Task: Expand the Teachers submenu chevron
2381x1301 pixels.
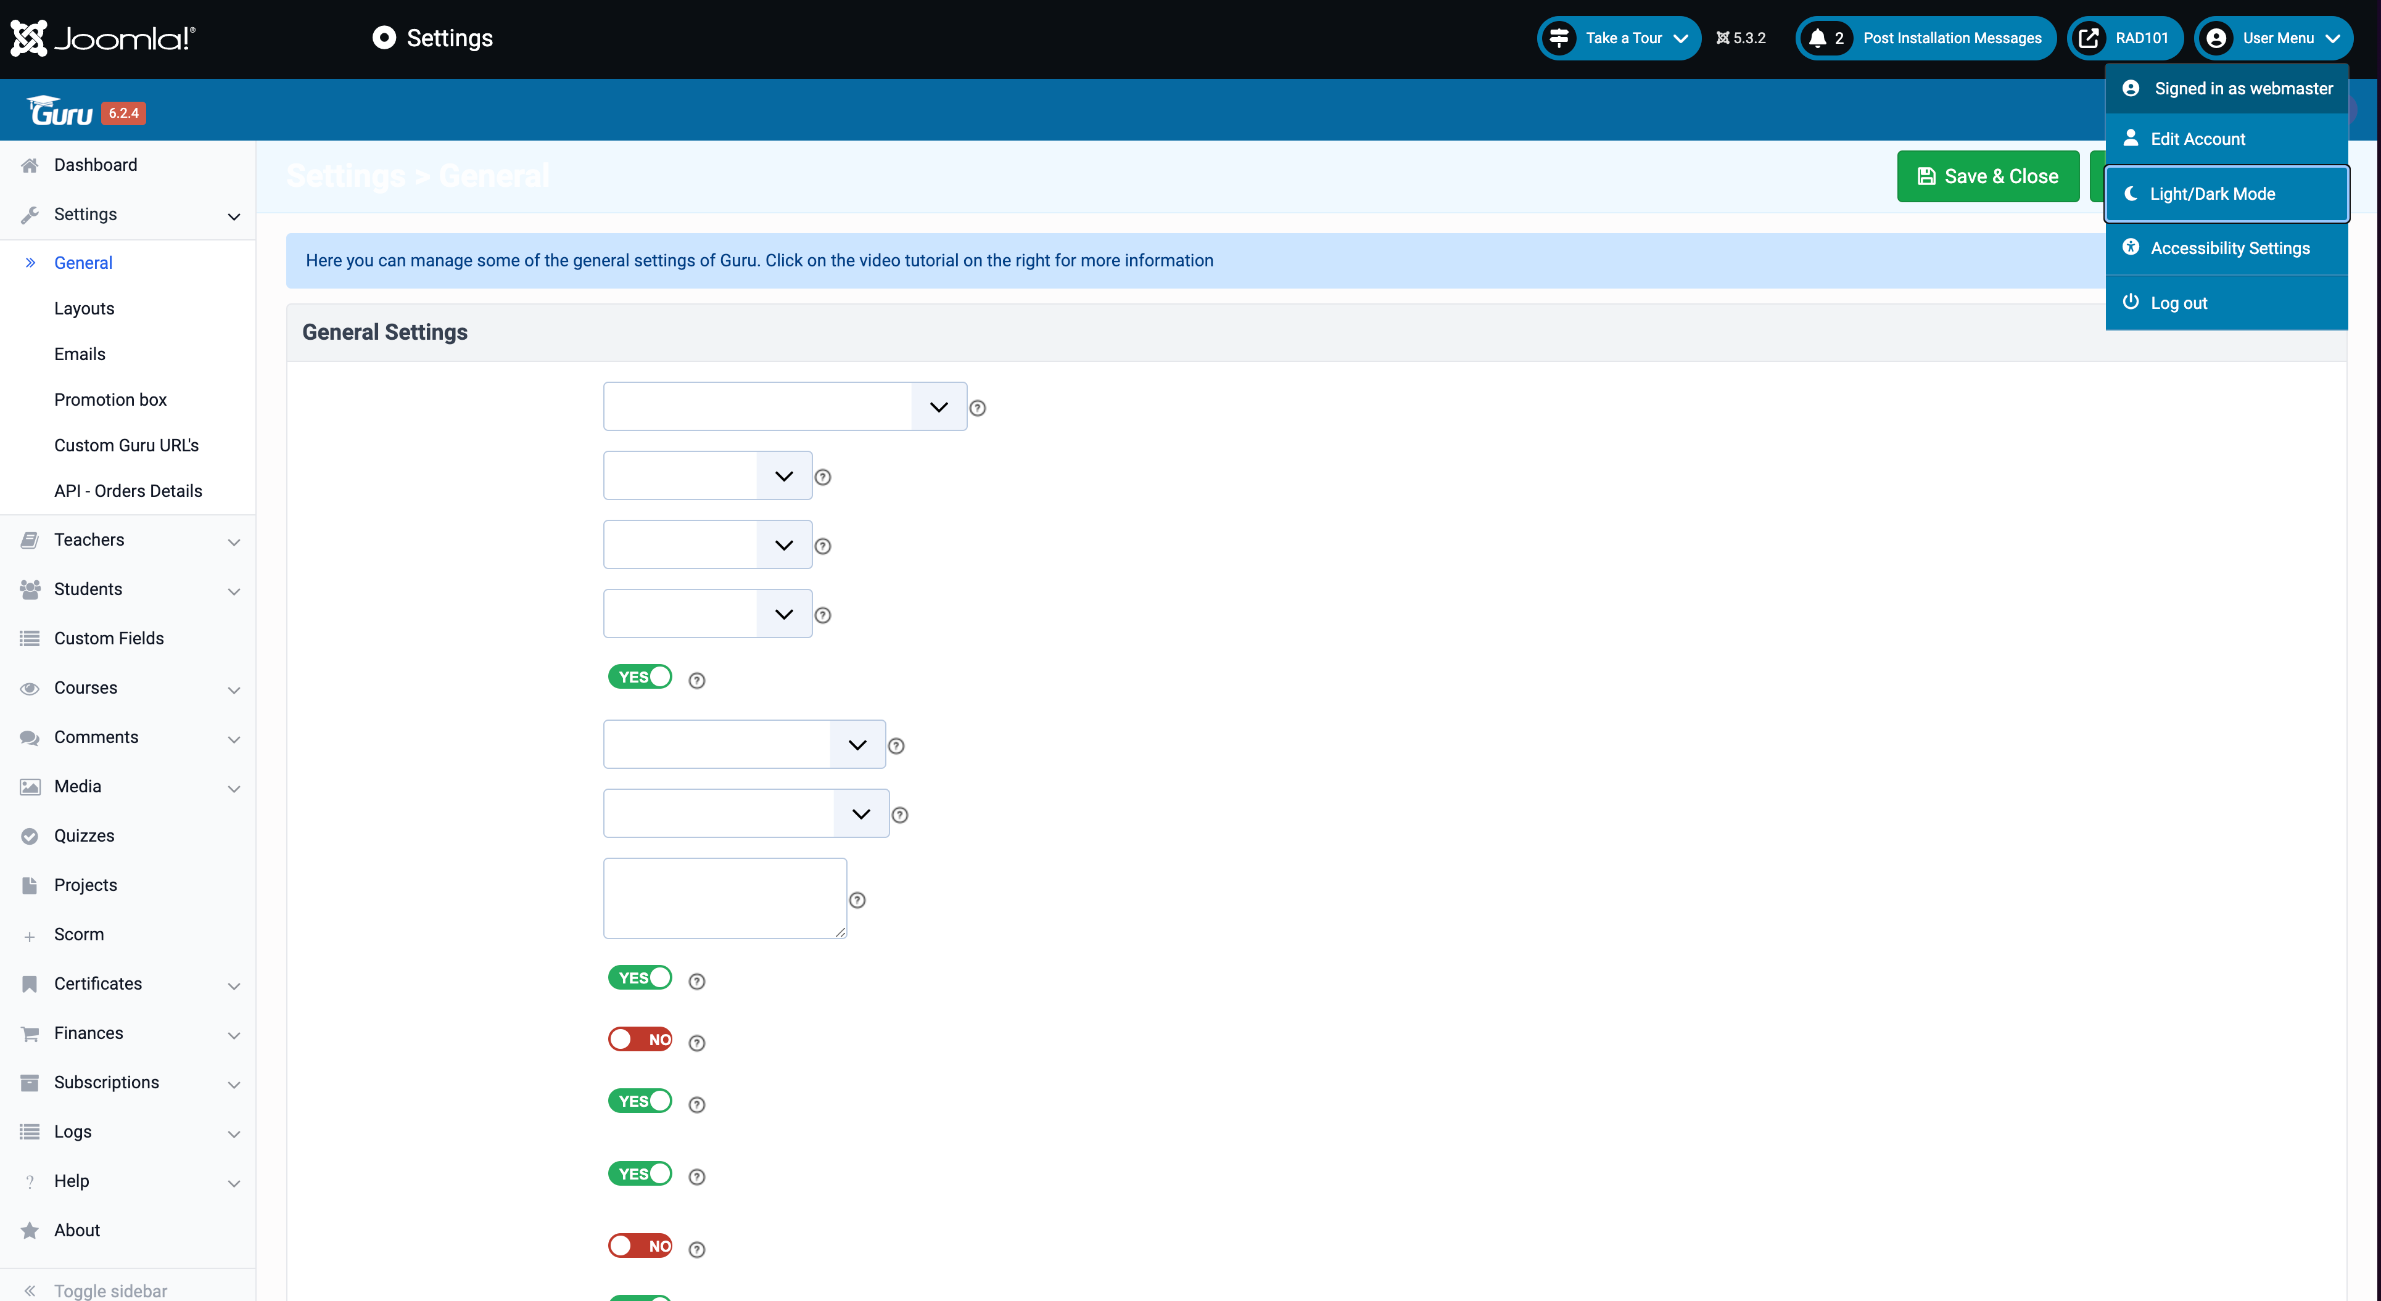Action: tap(234, 541)
